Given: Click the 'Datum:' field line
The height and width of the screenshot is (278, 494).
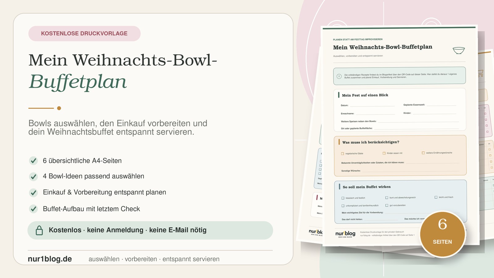Looking at the screenshot, I should pos(372,106).
